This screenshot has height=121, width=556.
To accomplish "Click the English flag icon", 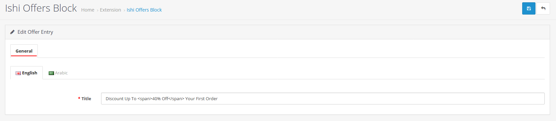I will 18,73.
